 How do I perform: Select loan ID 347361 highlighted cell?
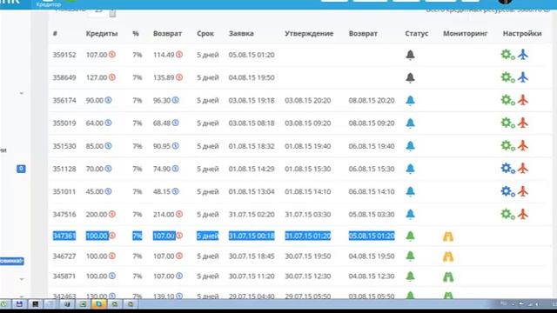(x=64, y=236)
